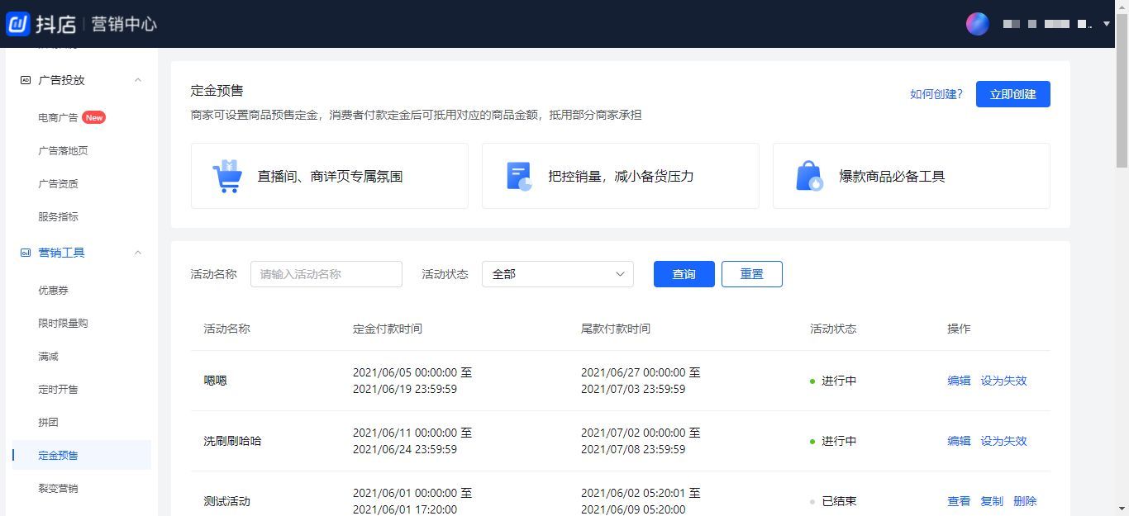Screen dimensions: 1129x516
Task: Collapse the 广告投放 section
Action: (138, 80)
